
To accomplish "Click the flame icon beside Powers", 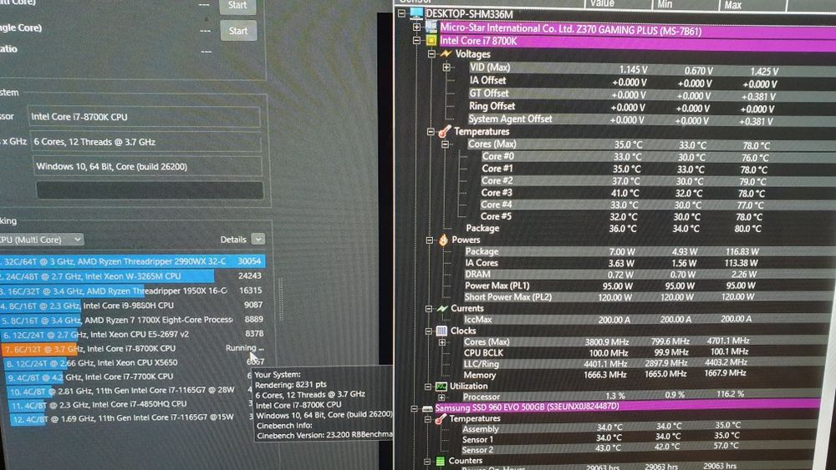I will click(444, 240).
